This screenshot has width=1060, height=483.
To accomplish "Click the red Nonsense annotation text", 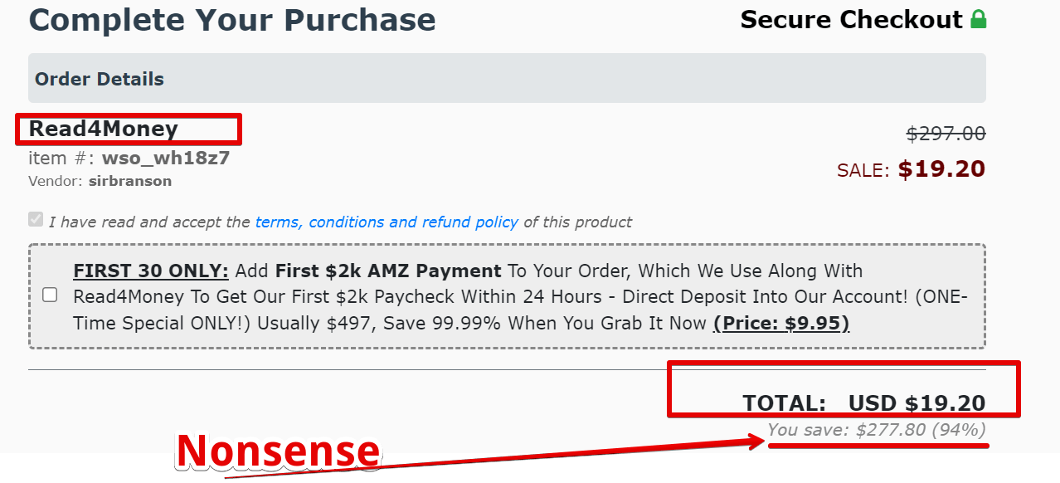I will click(x=278, y=451).
